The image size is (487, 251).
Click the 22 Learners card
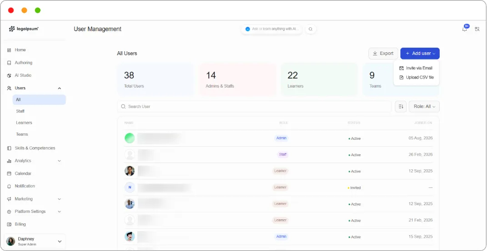[x=319, y=79]
